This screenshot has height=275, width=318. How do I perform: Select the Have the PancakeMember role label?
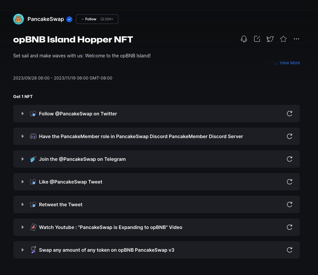141,136
